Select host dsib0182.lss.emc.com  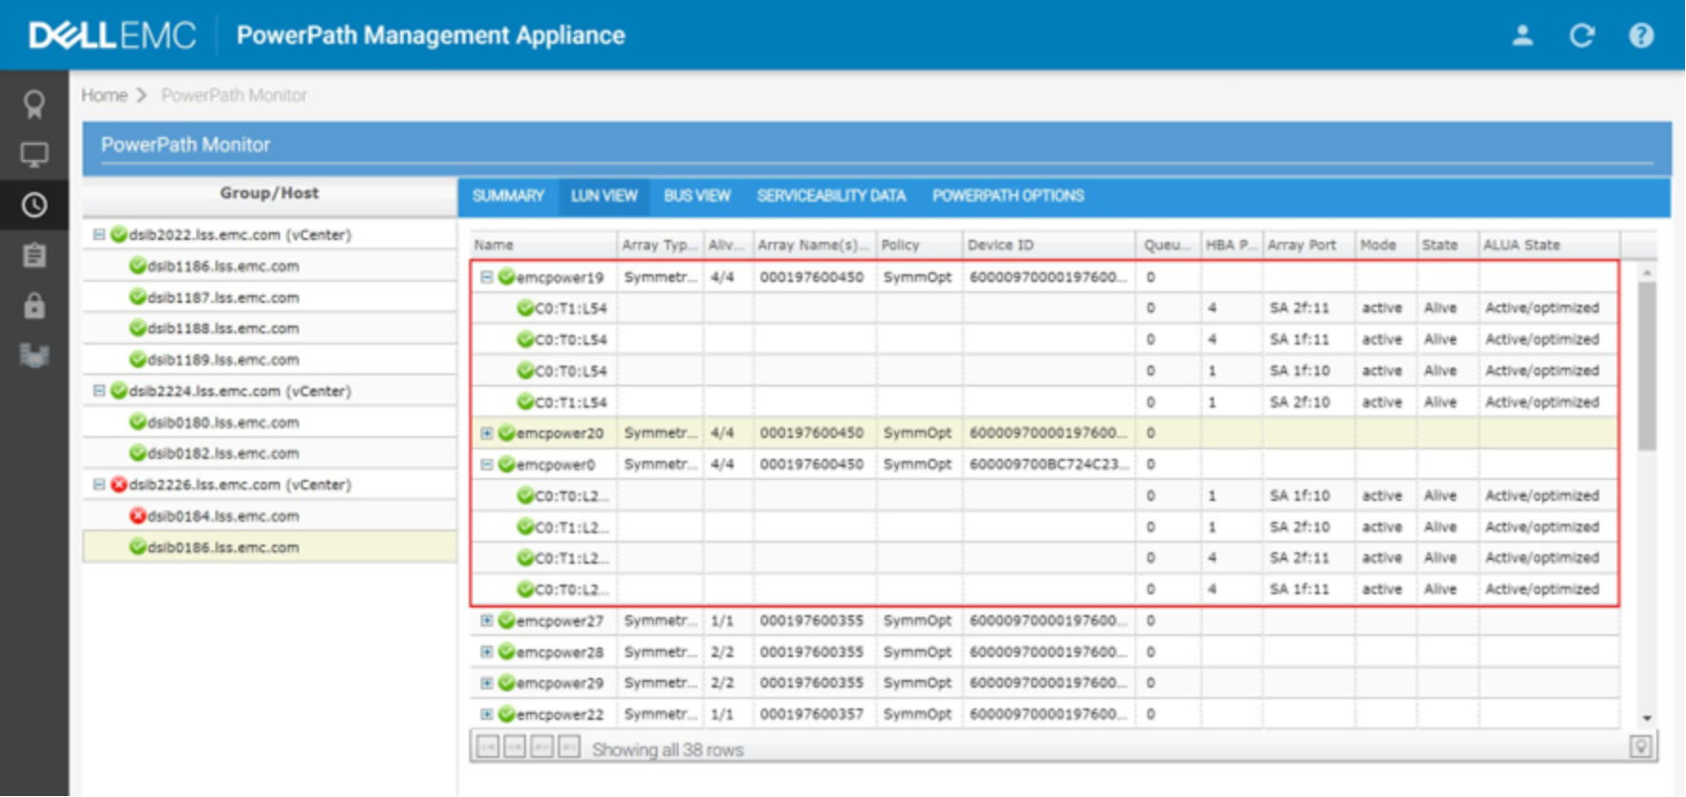pyautogui.click(x=270, y=453)
